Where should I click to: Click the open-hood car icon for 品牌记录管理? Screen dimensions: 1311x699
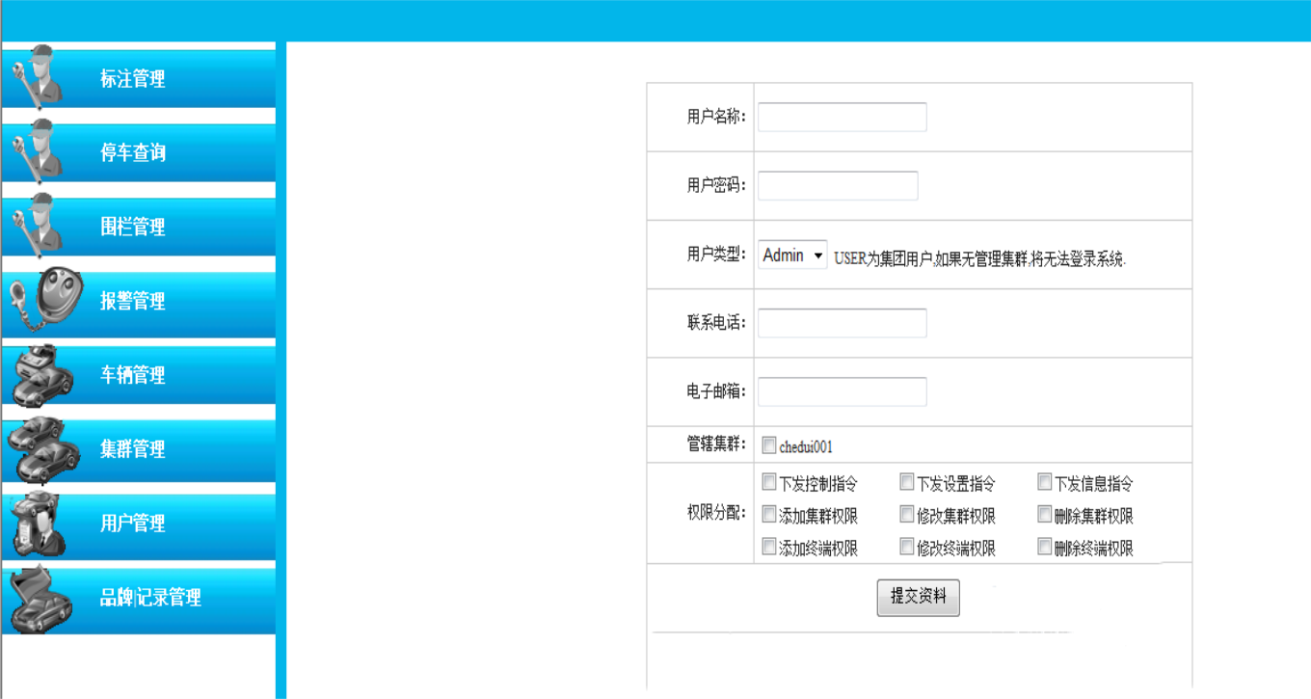[x=40, y=599]
